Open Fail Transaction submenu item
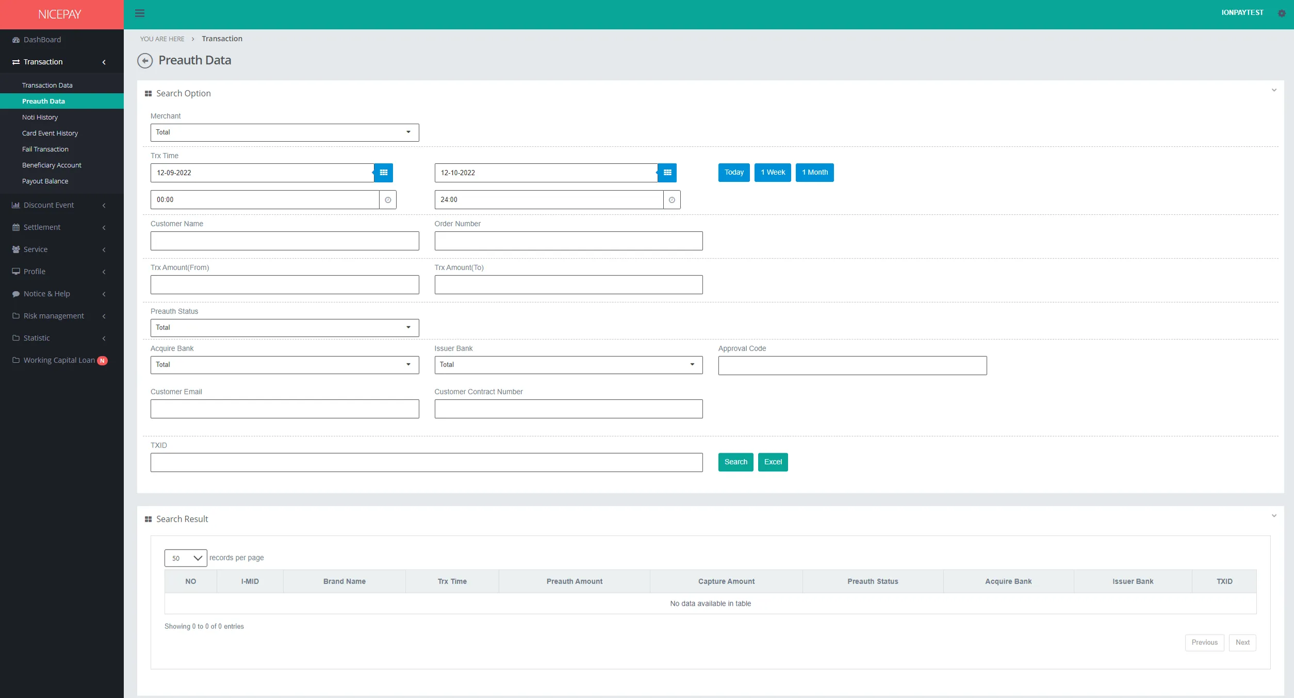The image size is (1294, 698). (x=45, y=149)
